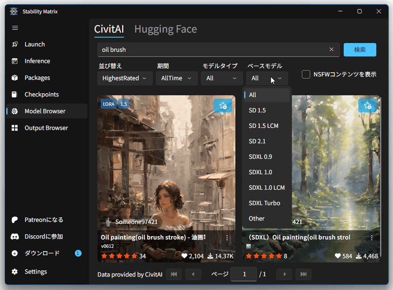393x290 pixels.
Task: Click the download badge showing 1
Action: [x=78, y=253]
